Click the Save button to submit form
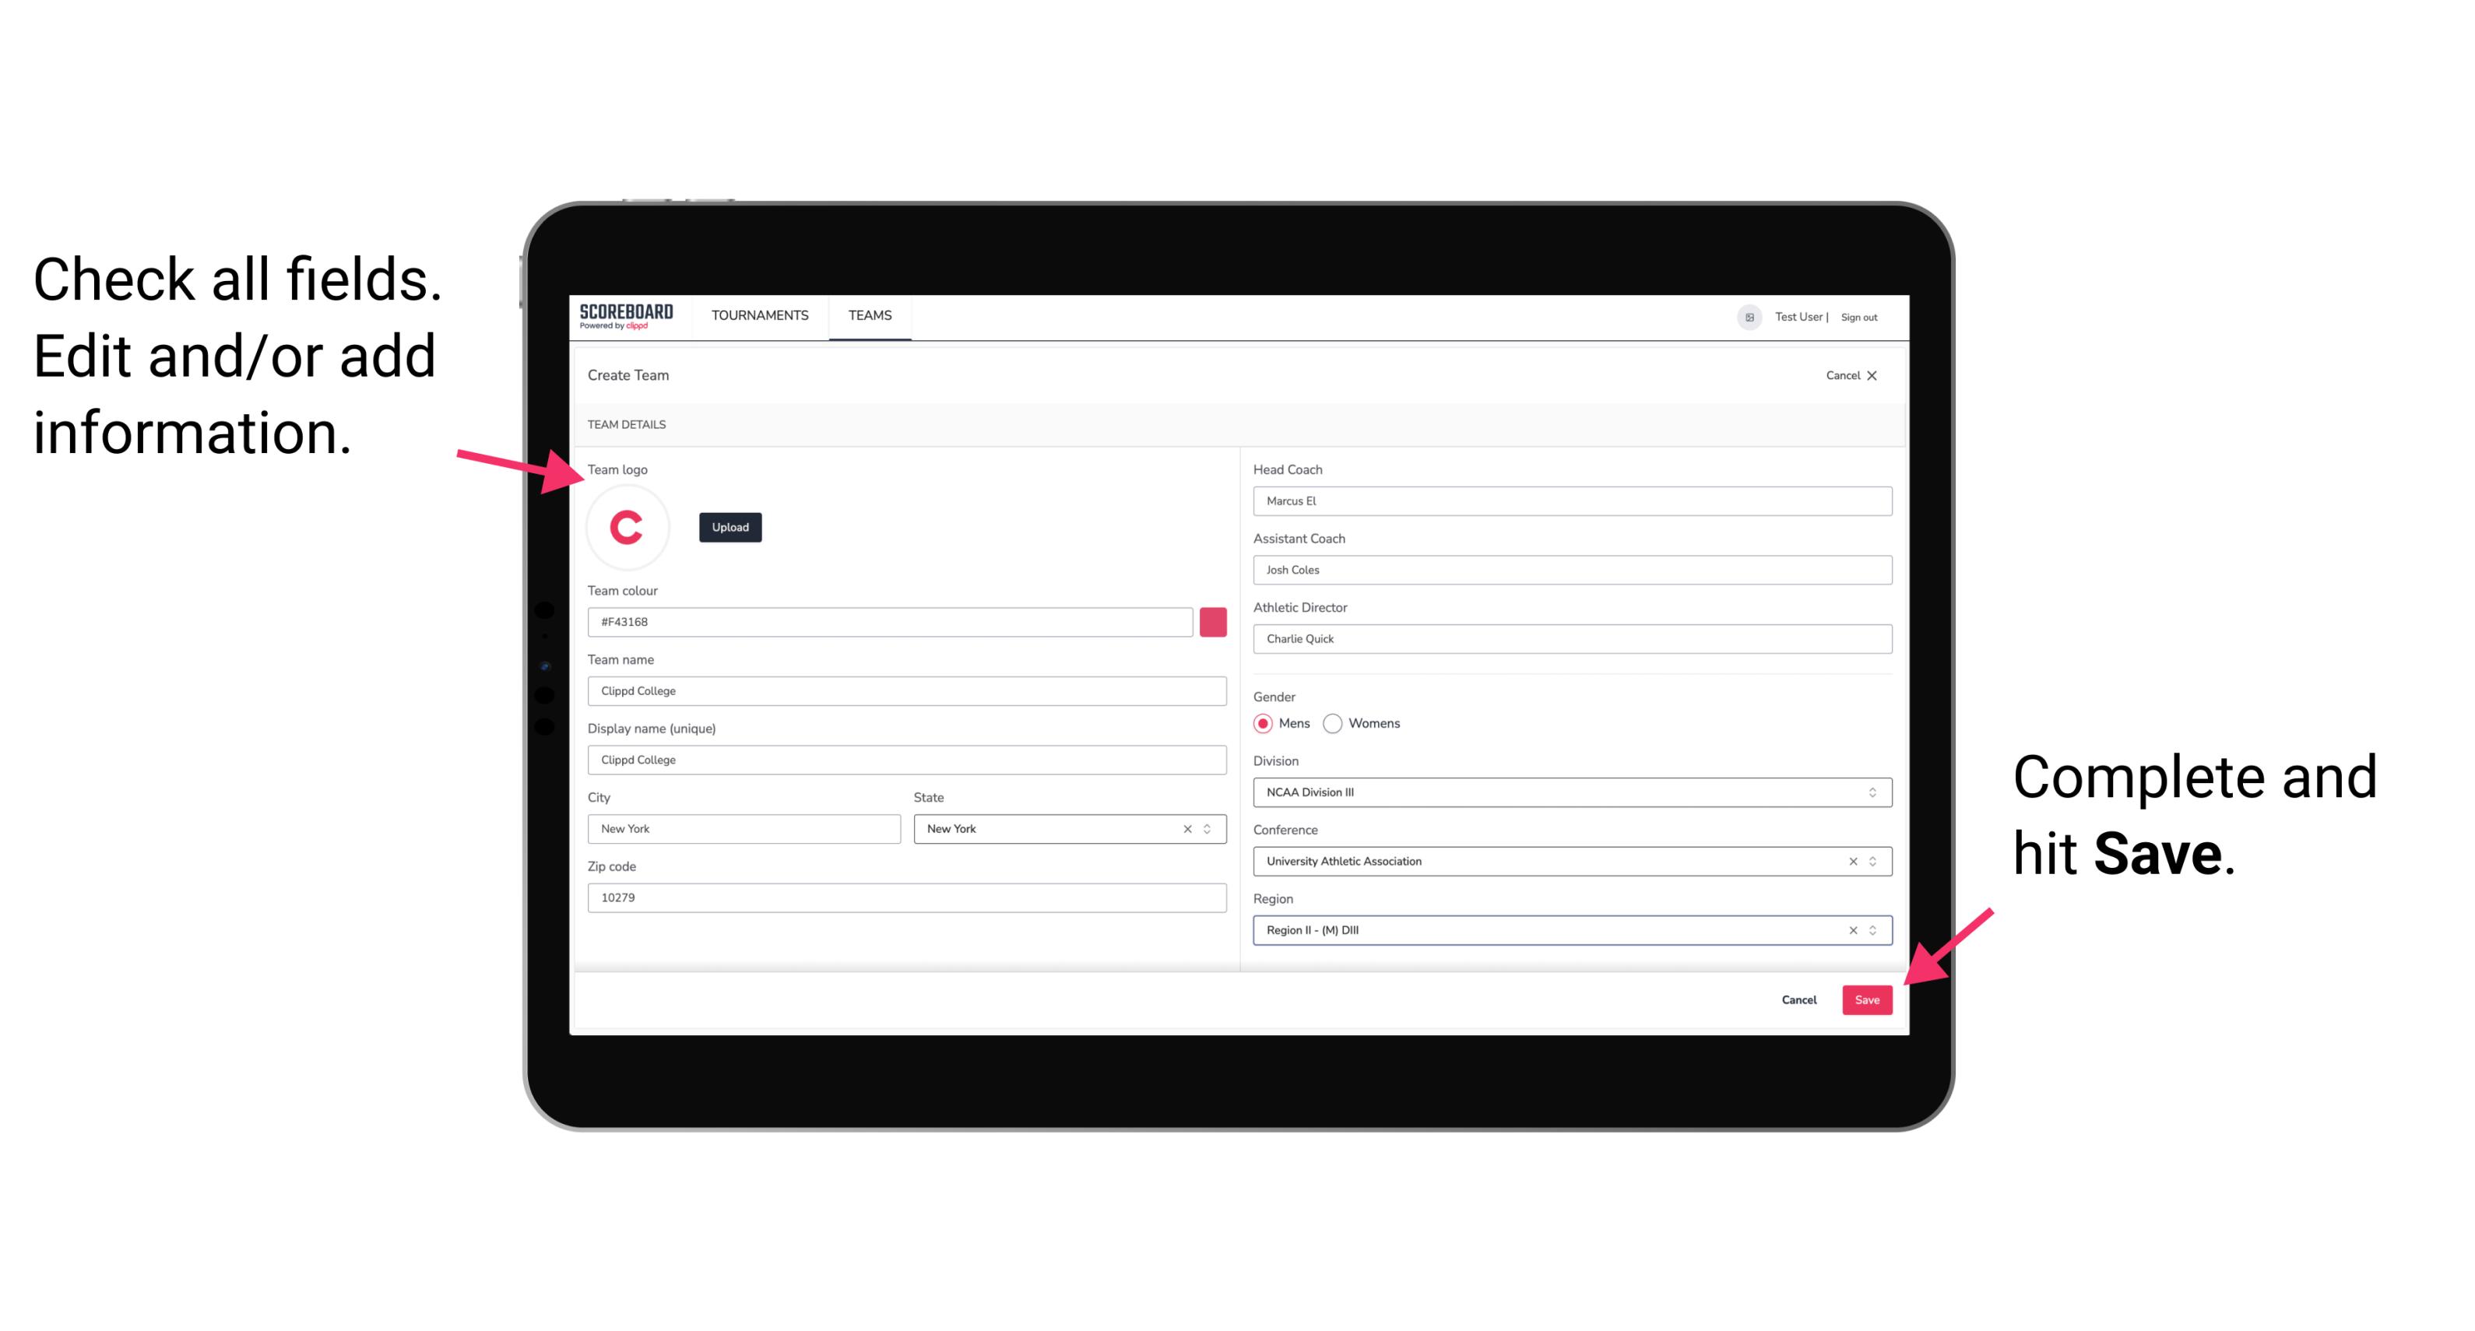The image size is (2475, 1331). (1869, 998)
